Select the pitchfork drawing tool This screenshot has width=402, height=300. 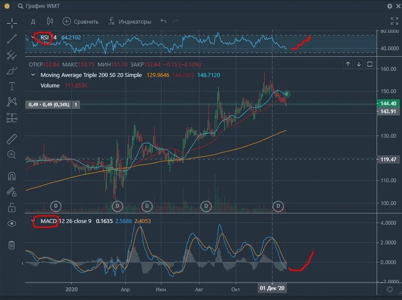(x=12, y=55)
